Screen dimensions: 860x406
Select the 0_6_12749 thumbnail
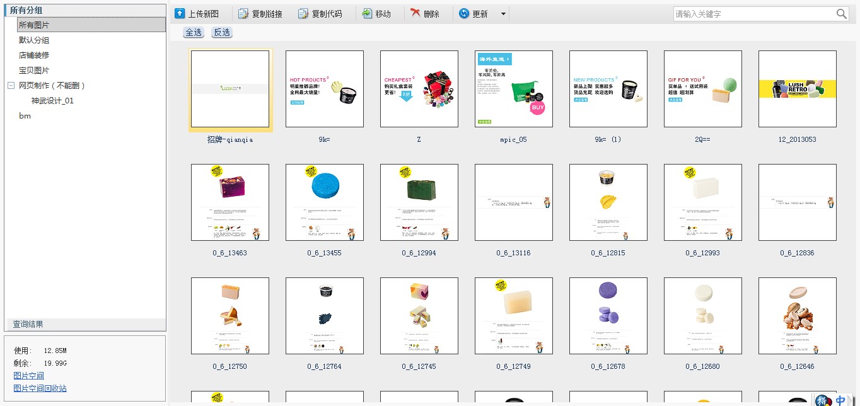point(514,316)
